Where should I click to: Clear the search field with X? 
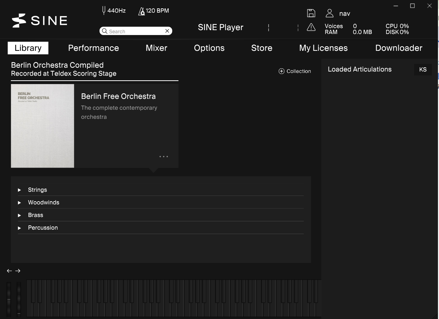click(167, 31)
